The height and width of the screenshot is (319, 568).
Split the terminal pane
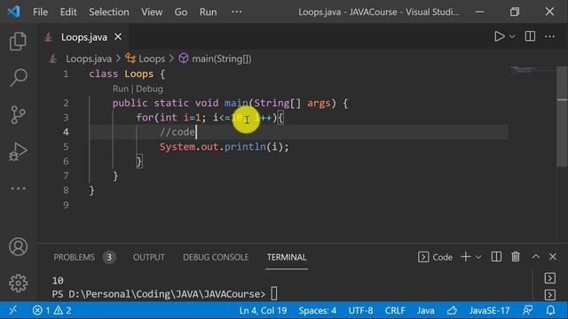pyautogui.click(x=496, y=257)
